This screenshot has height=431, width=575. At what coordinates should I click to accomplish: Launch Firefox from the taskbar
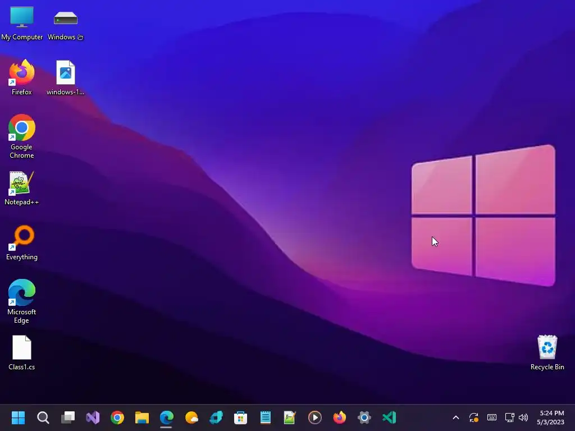(340, 418)
